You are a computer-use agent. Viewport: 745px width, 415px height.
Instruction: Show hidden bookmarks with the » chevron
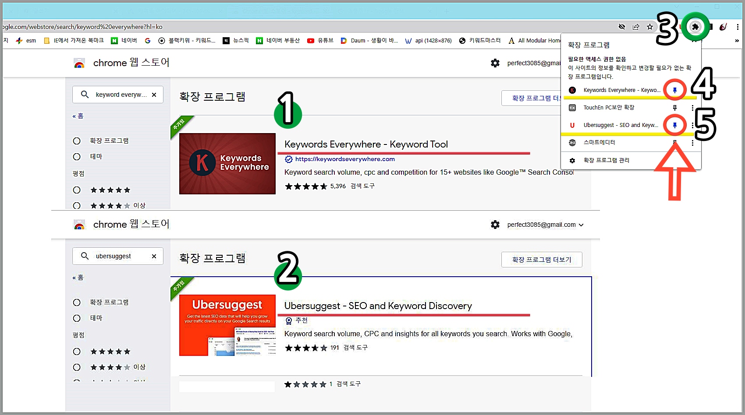[737, 41]
